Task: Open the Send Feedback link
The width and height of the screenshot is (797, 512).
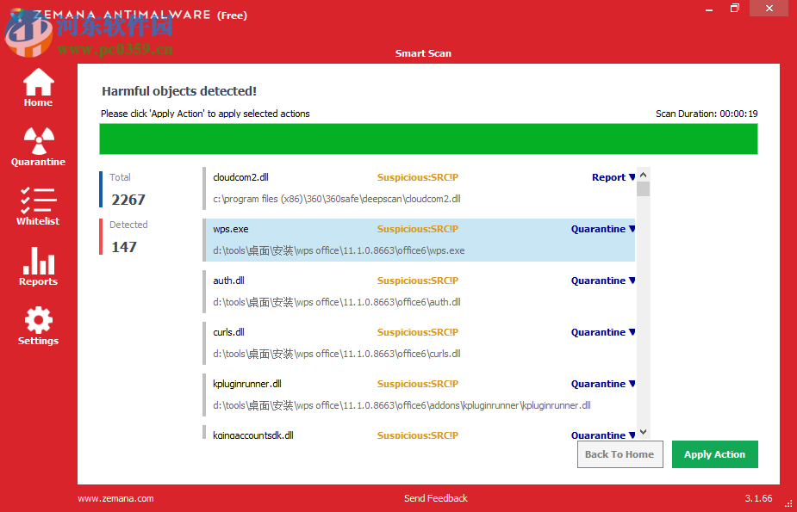Action: point(435,498)
